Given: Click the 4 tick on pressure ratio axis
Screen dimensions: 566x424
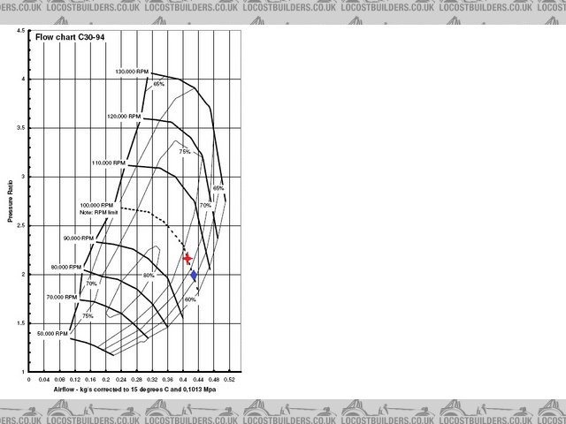Looking at the screenshot, I should point(22,79).
